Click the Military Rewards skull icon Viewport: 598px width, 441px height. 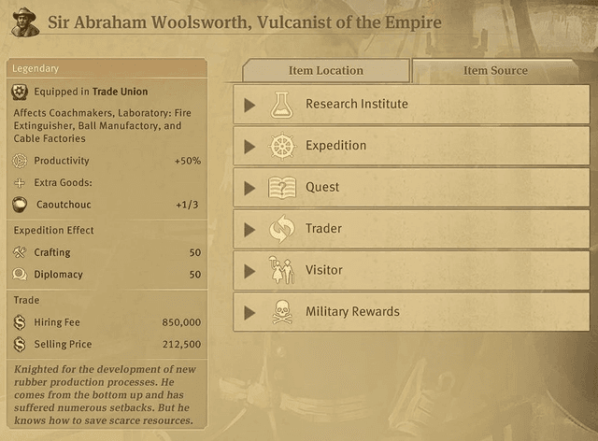(282, 312)
